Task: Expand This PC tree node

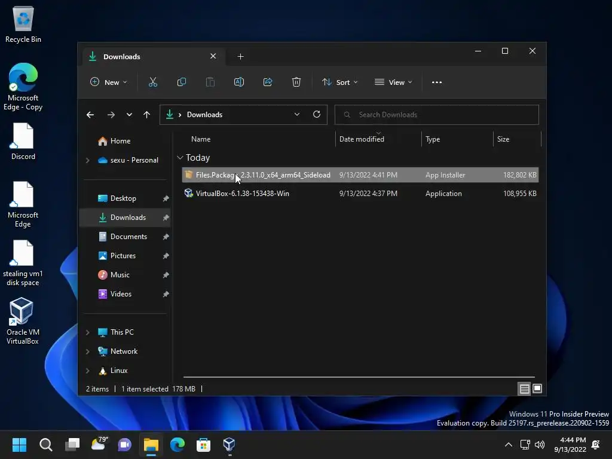Action: click(87, 332)
